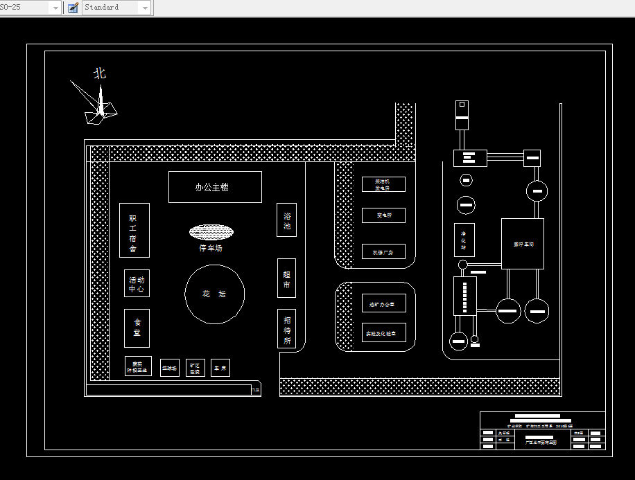Select the 车库 building label
This screenshot has height=480, width=635.
click(220, 368)
